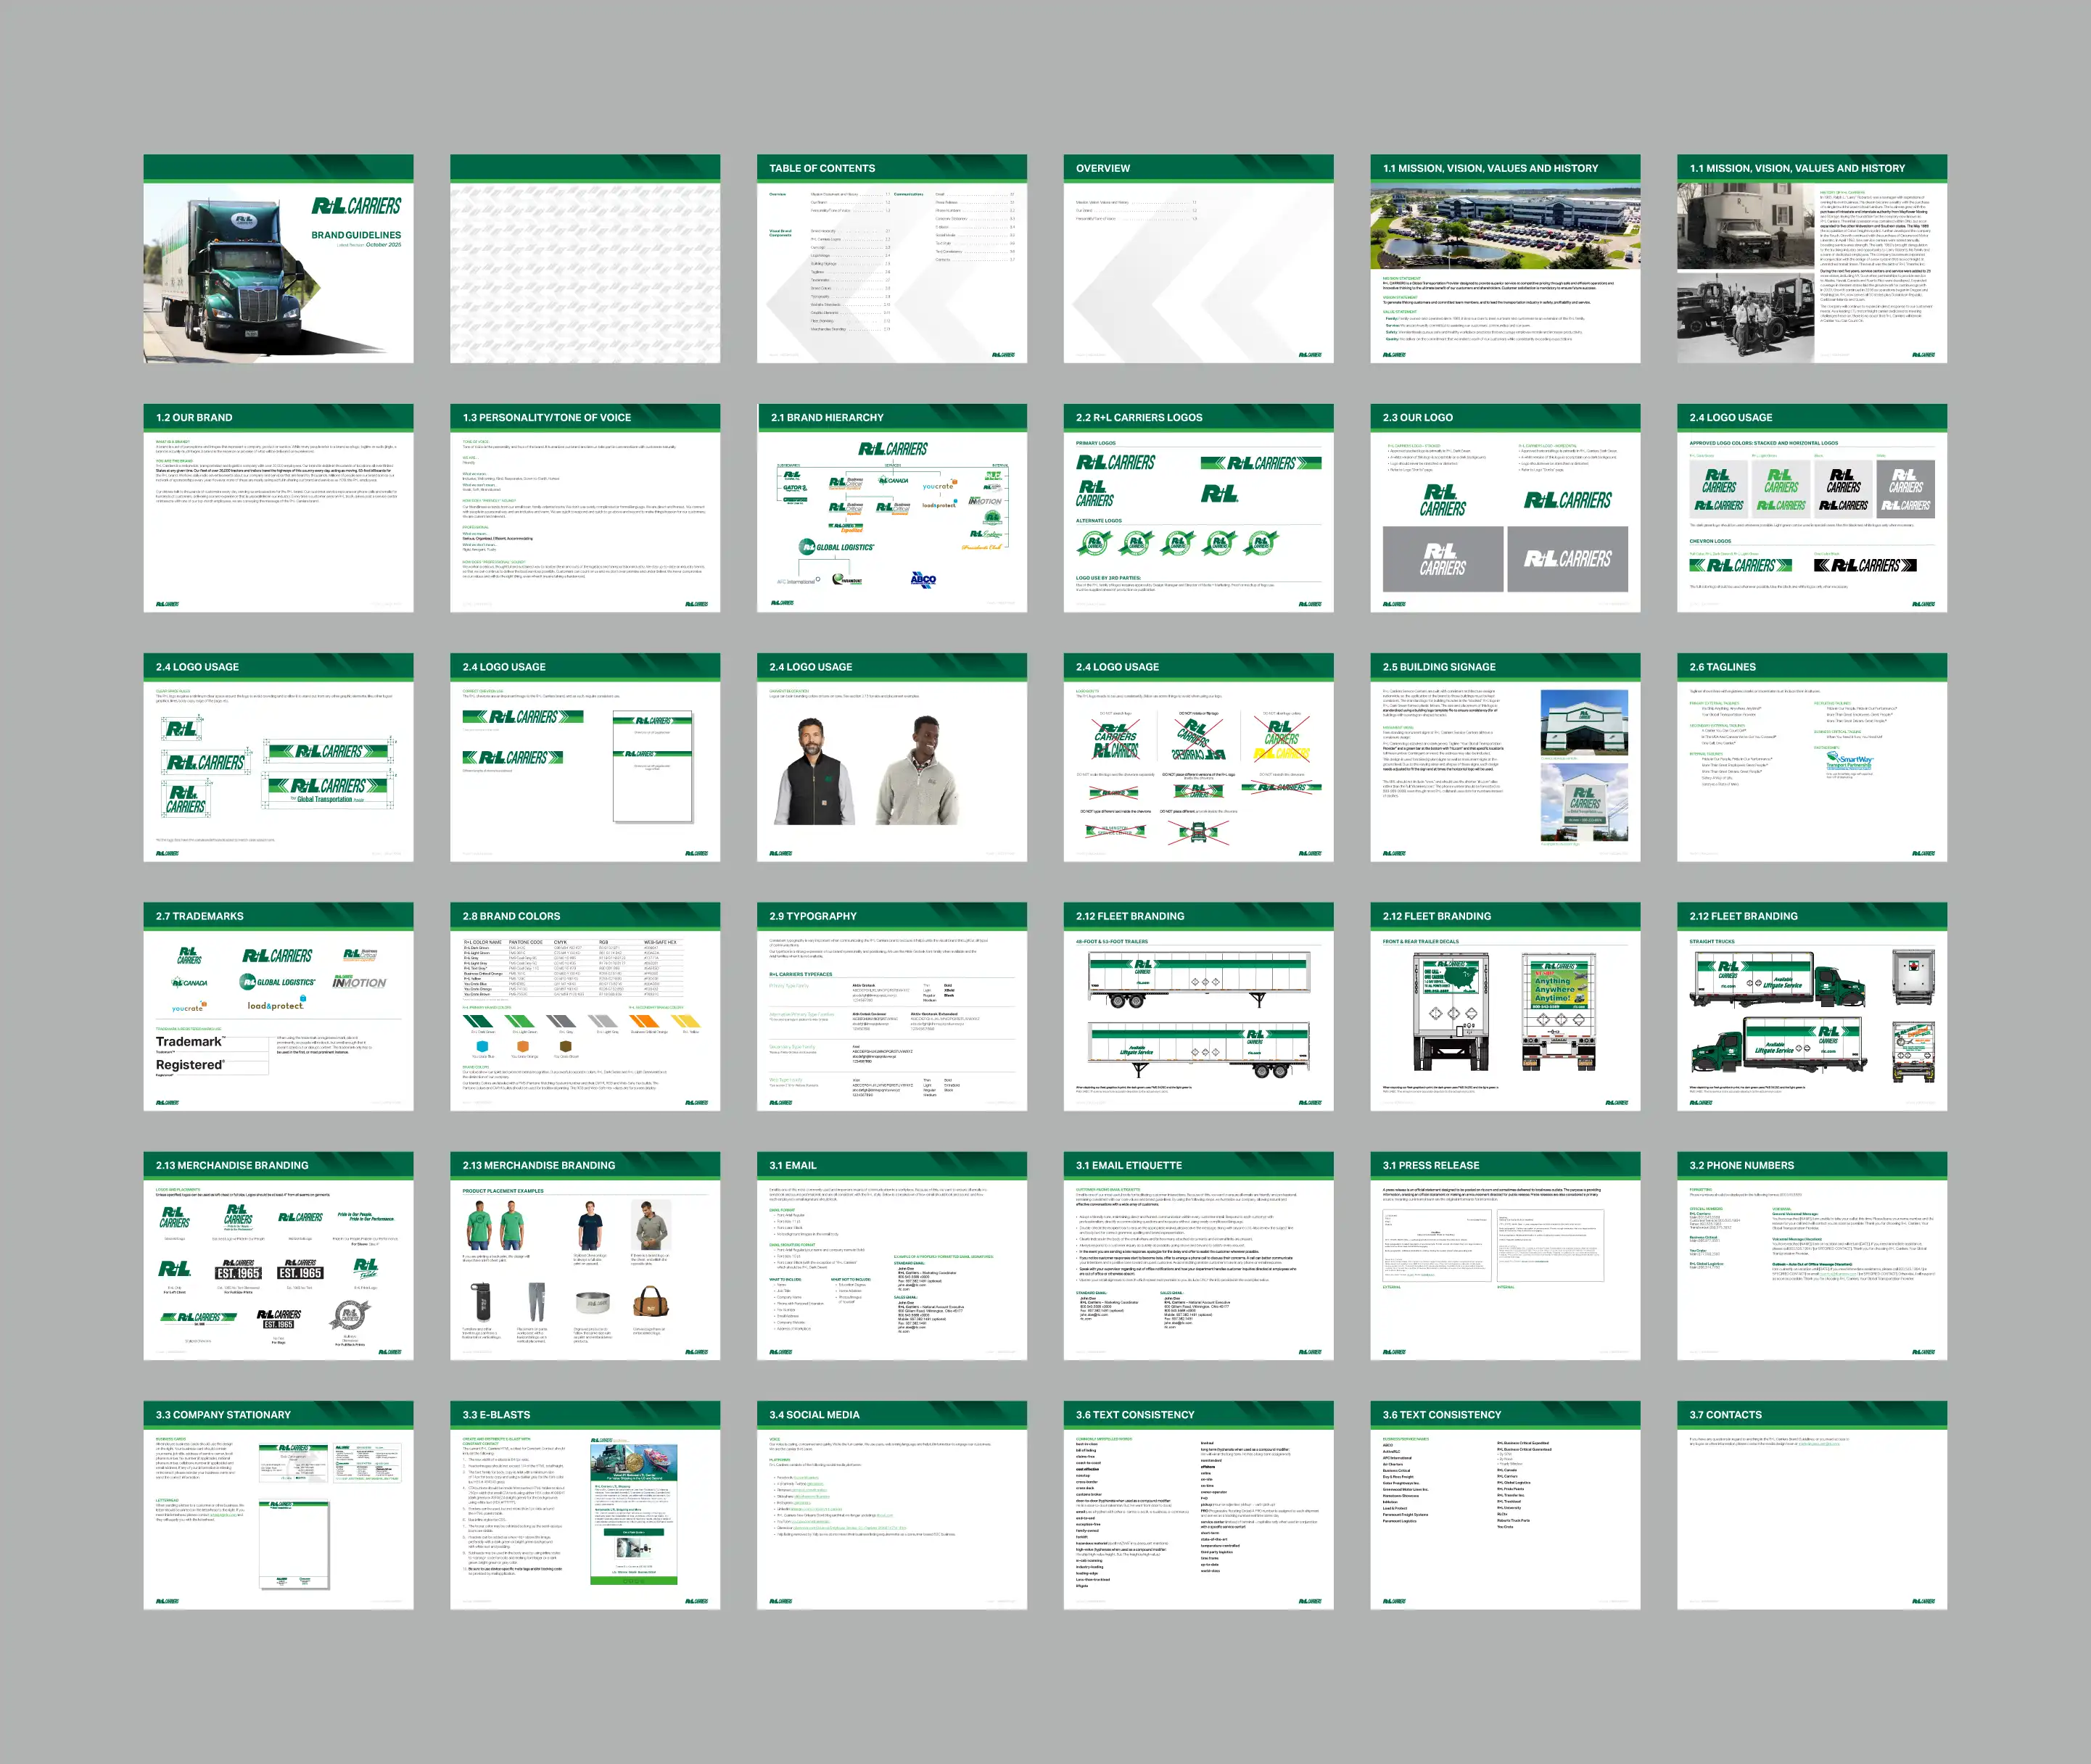Image resolution: width=2091 pixels, height=1764 pixels.
Task: Click the 2.3 Our Logo page
Action: pyautogui.click(x=1505, y=507)
